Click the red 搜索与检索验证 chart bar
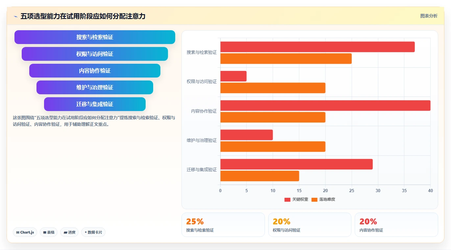Image resolution: width=451 pixels, height=250 pixels. (317, 47)
